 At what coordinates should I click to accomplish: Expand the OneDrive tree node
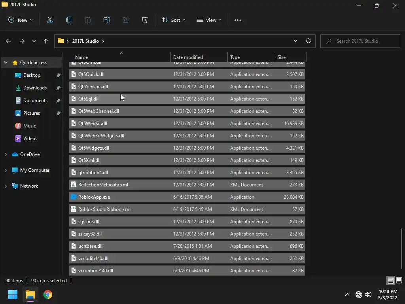point(6,154)
